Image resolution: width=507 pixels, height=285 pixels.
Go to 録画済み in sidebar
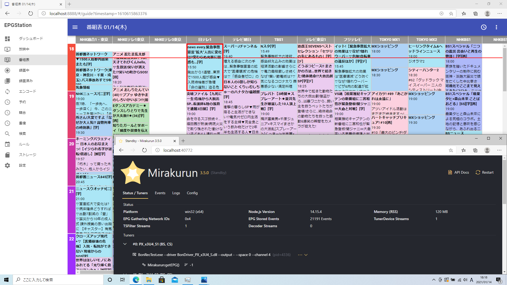pyautogui.click(x=26, y=81)
